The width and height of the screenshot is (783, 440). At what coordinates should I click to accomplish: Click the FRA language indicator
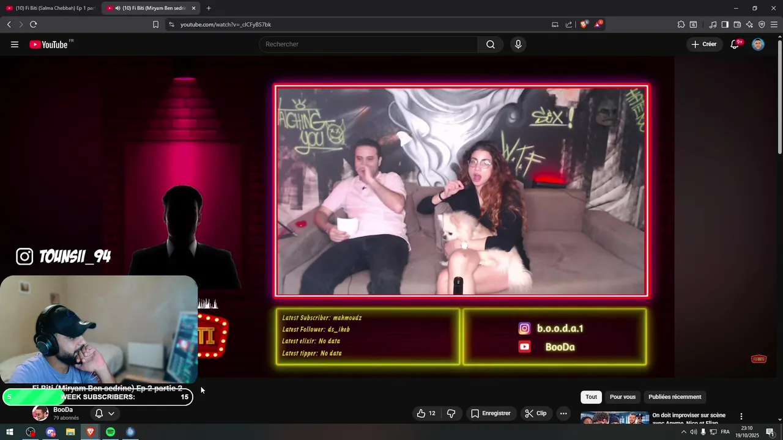[x=725, y=432]
